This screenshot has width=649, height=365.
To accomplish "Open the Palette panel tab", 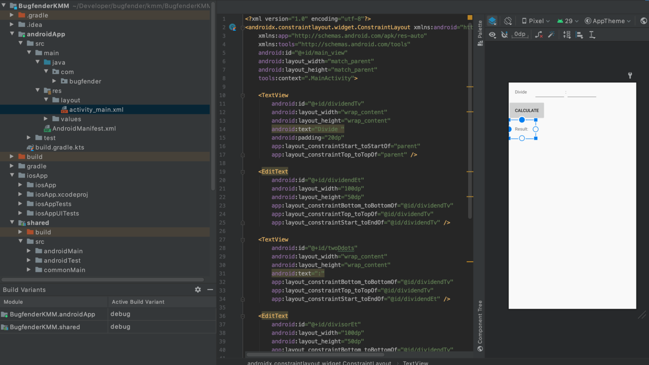I will pos(480,32).
